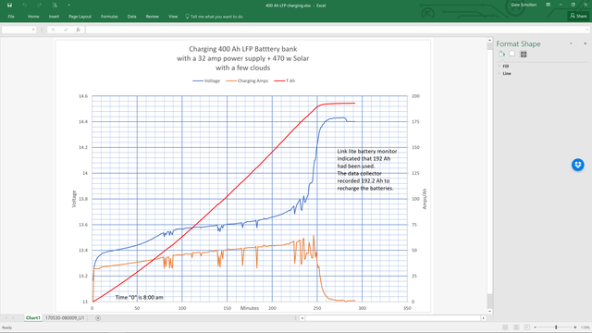Open the Data ribbon tab

click(131, 17)
